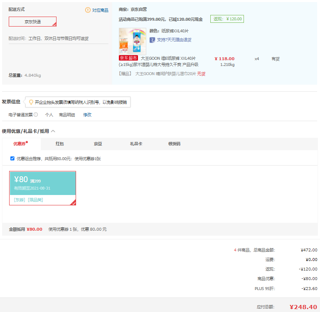Viewport: 320px width, 312px height.
Task: Click the orange warning icon beside 对应商品
Action: tap(88, 10)
